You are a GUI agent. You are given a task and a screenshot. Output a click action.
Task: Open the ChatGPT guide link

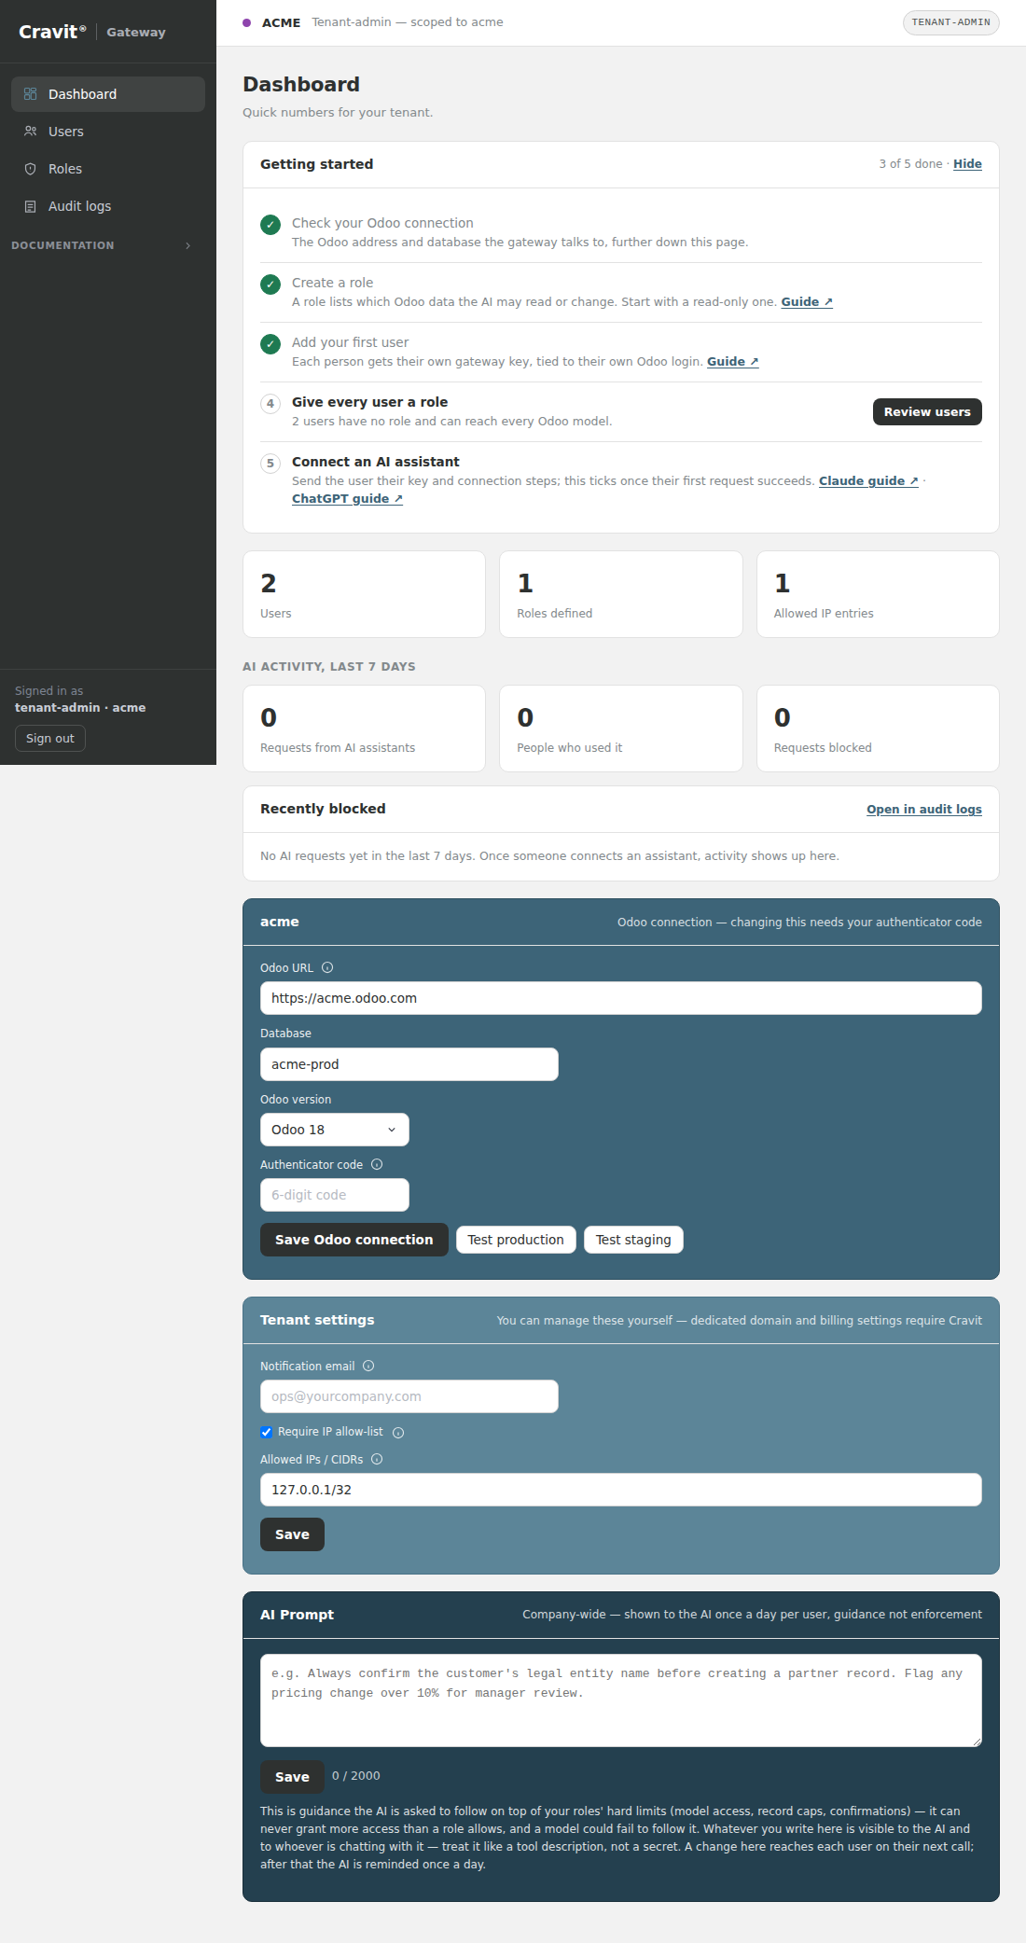(347, 499)
